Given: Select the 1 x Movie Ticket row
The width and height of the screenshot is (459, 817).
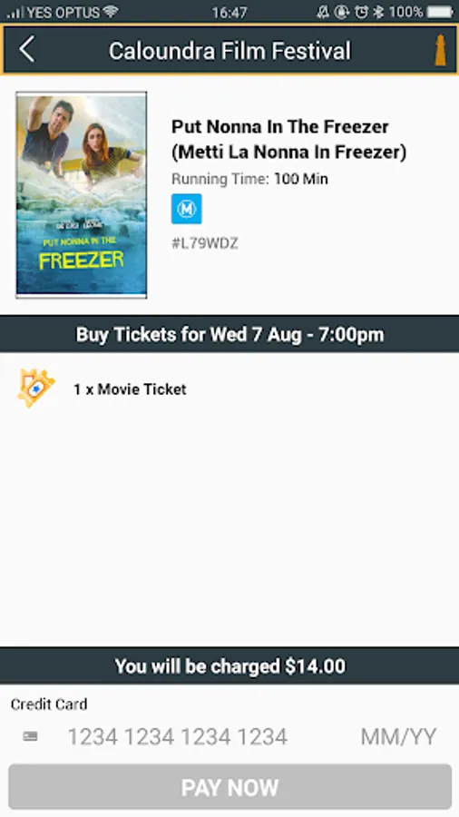Looking at the screenshot, I should point(229,389).
